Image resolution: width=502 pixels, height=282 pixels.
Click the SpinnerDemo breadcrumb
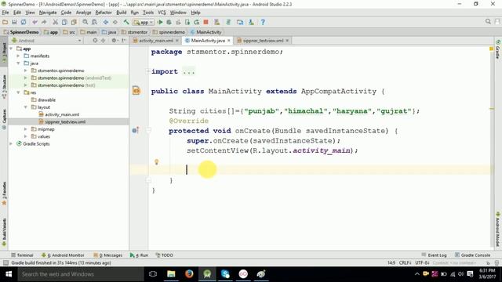(x=21, y=32)
